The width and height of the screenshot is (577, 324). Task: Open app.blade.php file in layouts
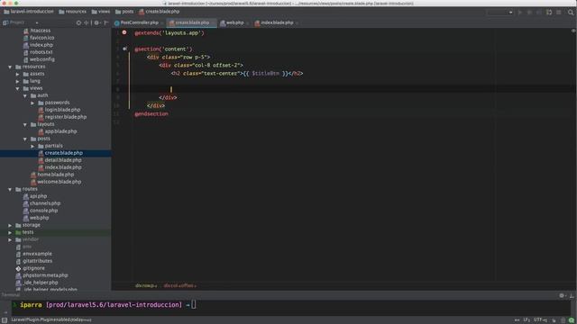click(58, 131)
